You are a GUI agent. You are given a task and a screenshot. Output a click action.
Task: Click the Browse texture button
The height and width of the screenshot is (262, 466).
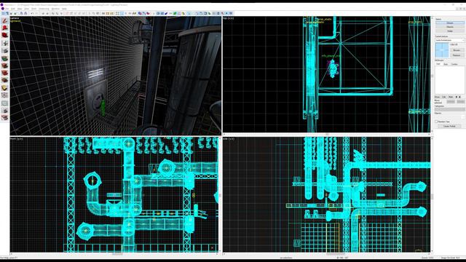point(457,50)
